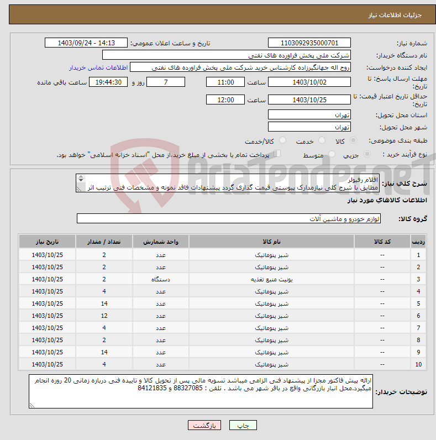Click quantity 4 in row 4

(x=104, y=291)
